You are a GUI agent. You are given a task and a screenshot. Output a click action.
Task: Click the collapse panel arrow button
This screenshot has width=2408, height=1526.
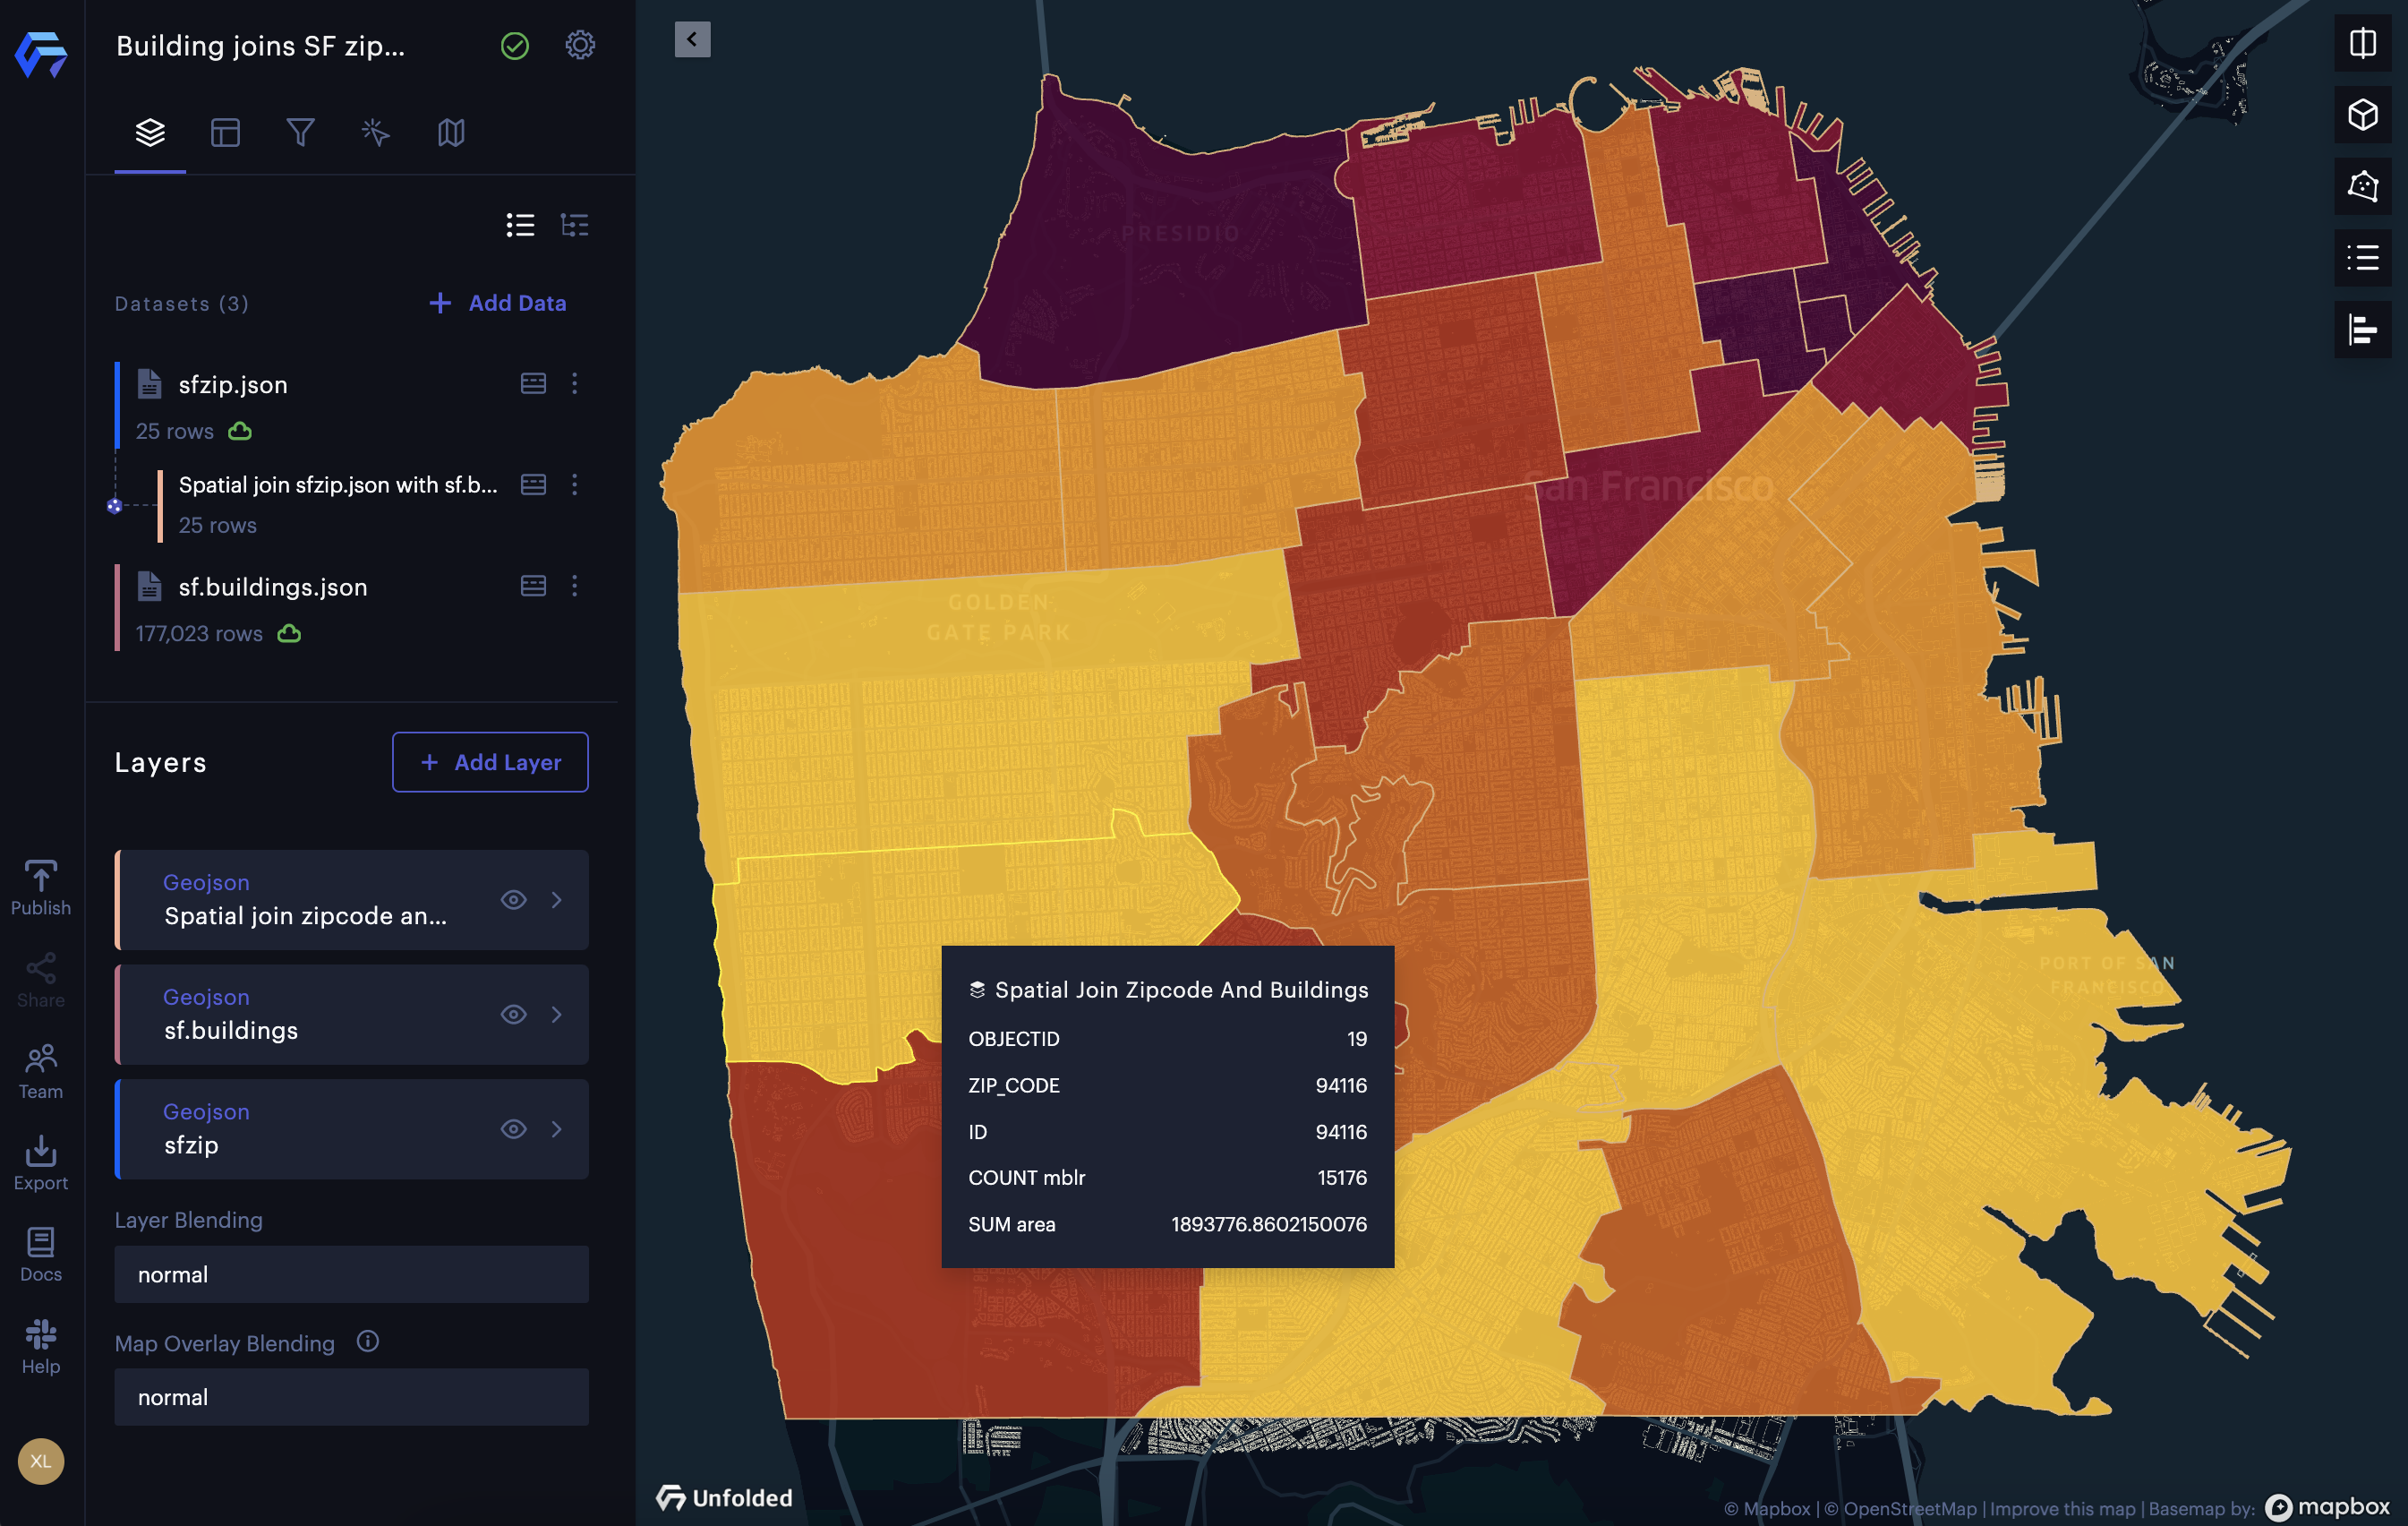(691, 39)
